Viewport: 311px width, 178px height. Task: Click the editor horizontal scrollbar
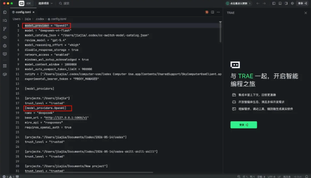coord(89,172)
